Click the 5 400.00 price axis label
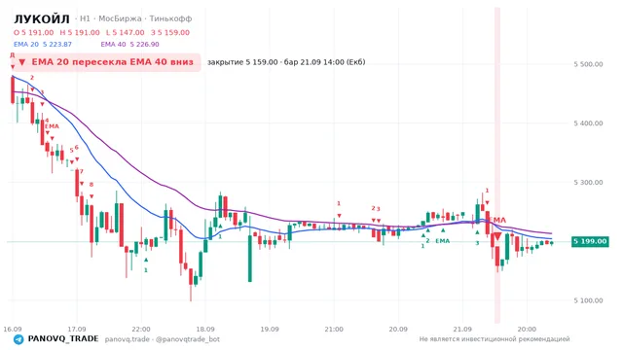Image resolution: width=623 pixels, height=350 pixels. 588,123
